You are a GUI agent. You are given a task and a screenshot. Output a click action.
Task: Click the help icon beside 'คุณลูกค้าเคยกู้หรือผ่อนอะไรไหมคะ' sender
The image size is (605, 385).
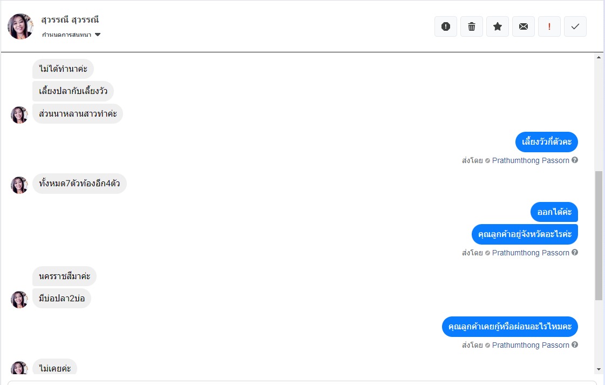(x=575, y=345)
